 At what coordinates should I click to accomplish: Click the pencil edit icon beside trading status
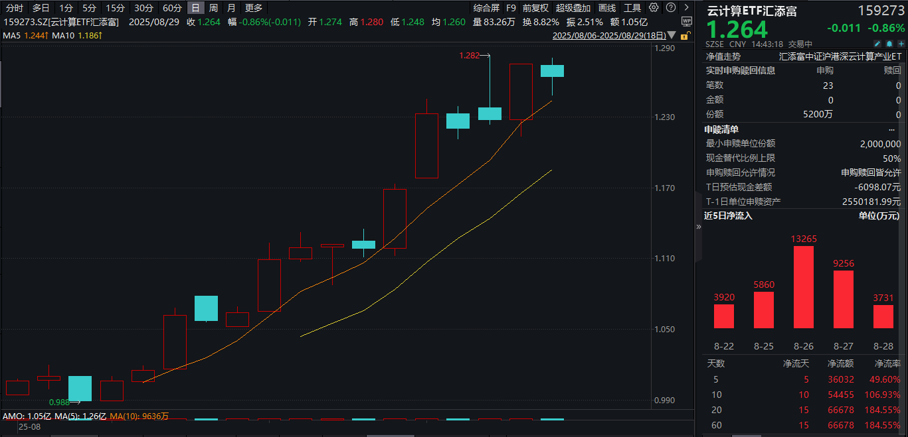(x=877, y=44)
